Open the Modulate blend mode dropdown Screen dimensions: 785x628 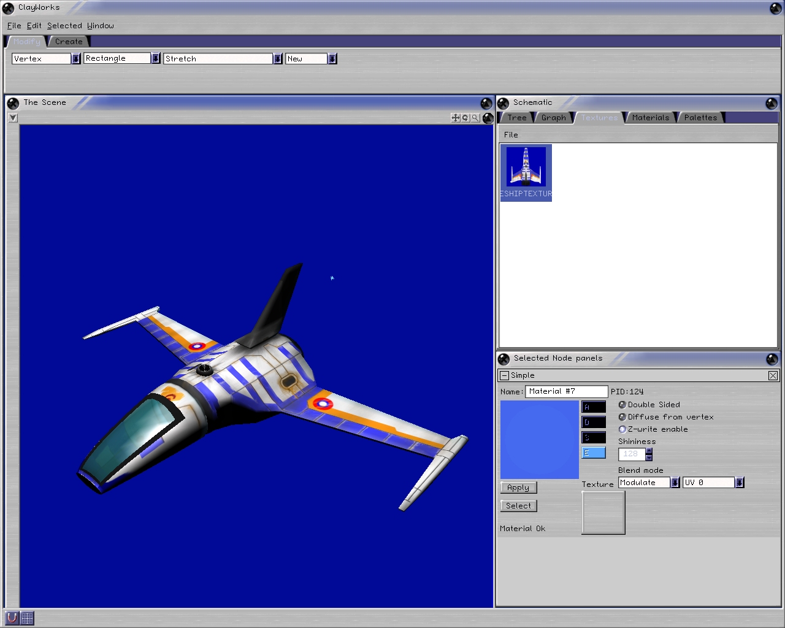point(675,483)
